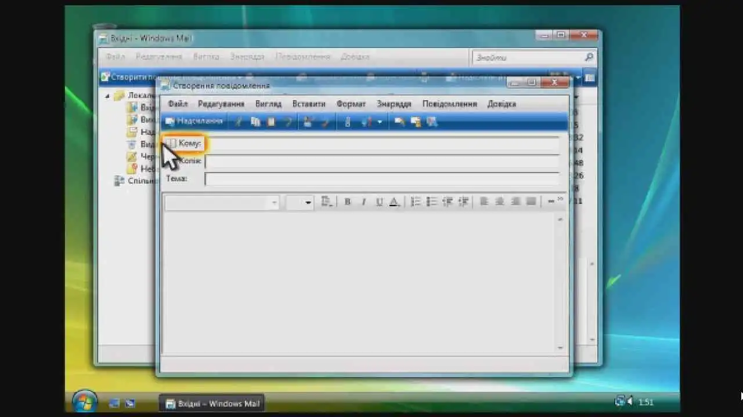Viewport: 743px width, 417px height.
Task: Insert horizontal line icon
Action: 551,202
